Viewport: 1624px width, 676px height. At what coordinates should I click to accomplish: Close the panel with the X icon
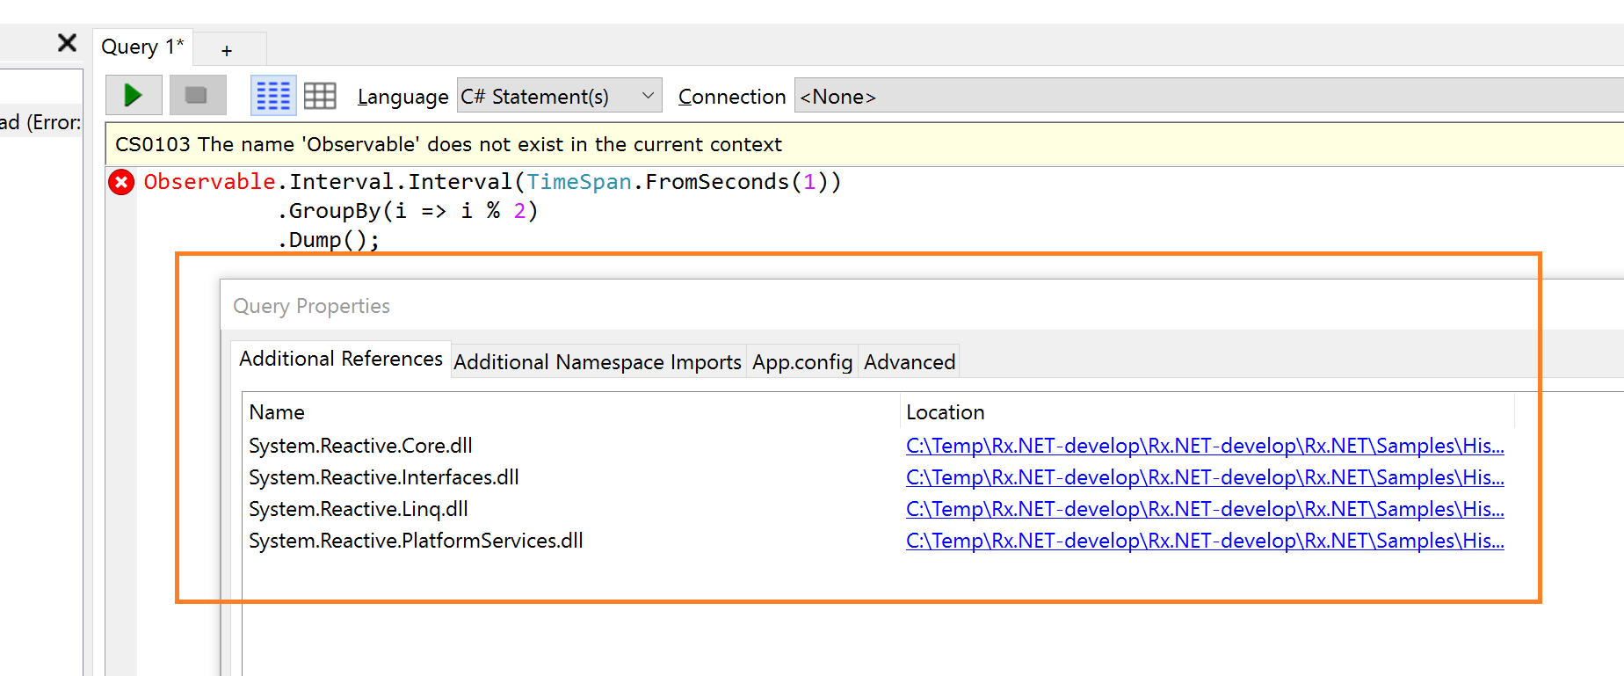point(67,43)
